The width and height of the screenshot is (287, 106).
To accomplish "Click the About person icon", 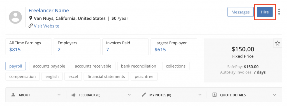I will tap(13, 95).
